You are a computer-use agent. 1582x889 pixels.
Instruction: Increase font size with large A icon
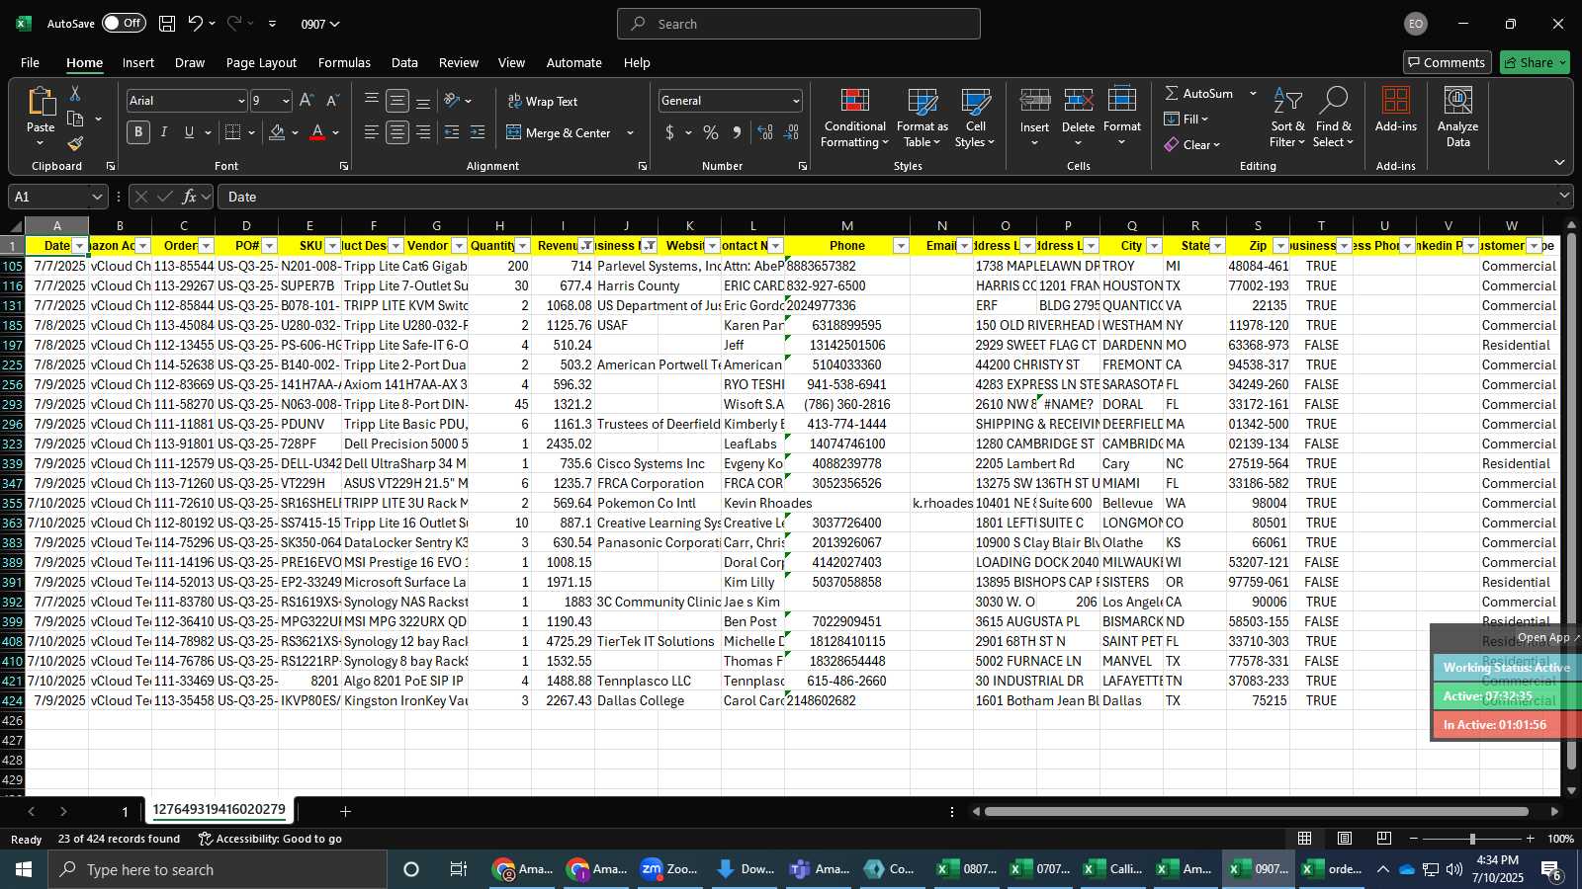(307, 101)
